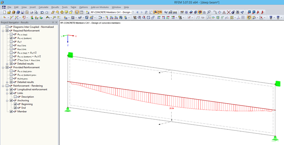Screen dimensions: 284x145
Task: Uncheck the End anchoring checkbox
Action: [15, 108]
